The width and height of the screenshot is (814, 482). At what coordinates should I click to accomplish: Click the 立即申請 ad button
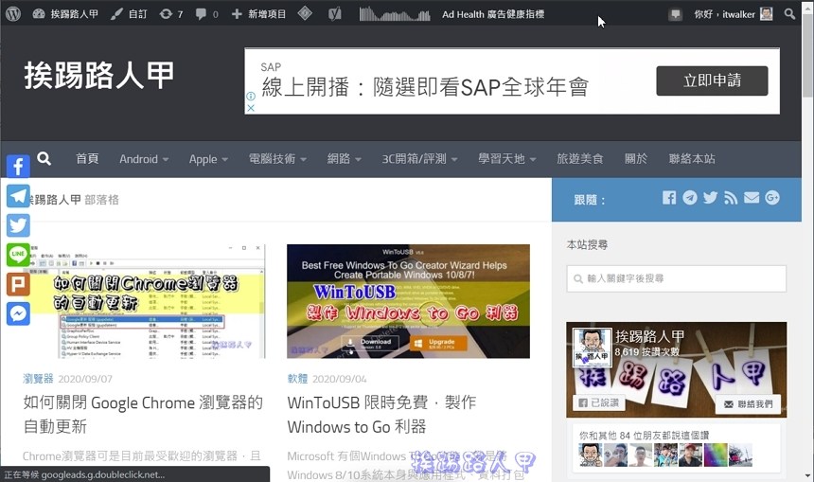712,80
